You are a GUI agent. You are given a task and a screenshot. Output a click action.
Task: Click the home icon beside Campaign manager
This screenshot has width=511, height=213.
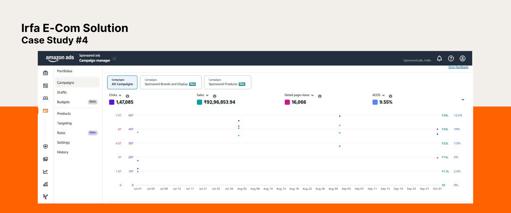pos(114,59)
